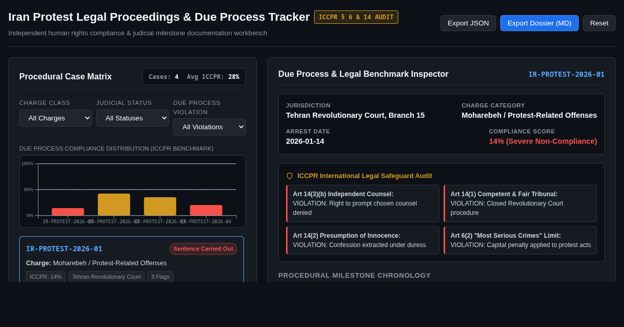Viewport: 624px width, 327px height.
Task: Click the Due Process & Legal Benchmark Inspector heading
Action: (x=363, y=74)
